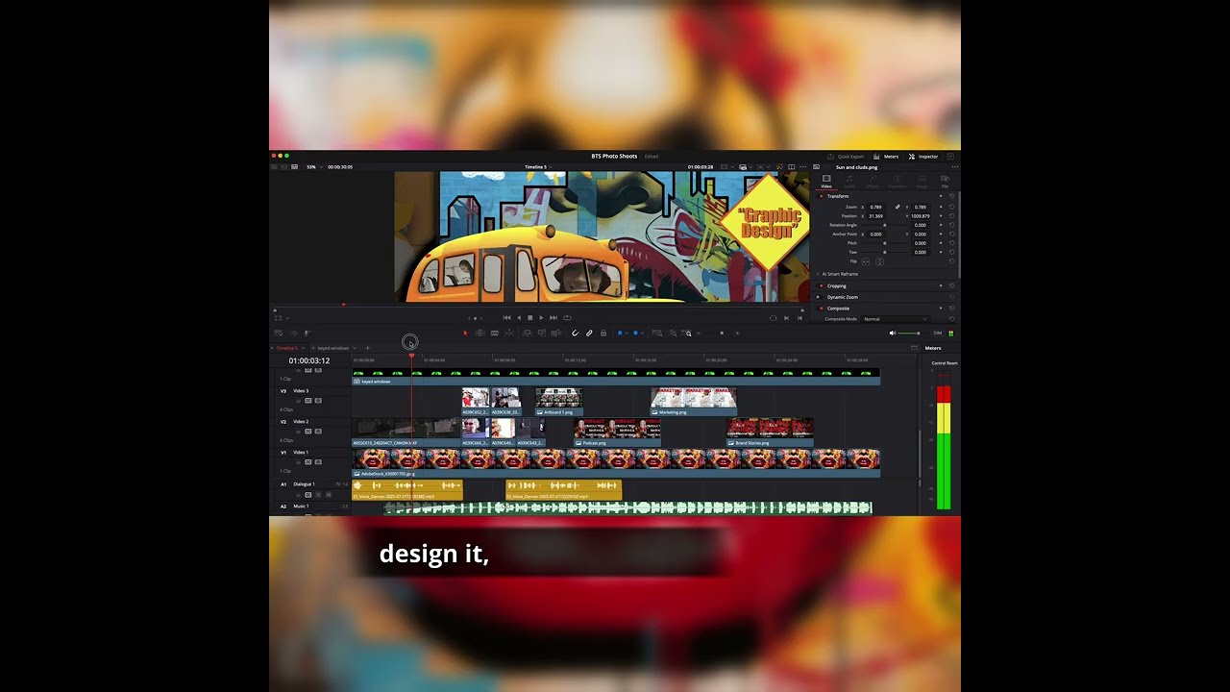Select the Marketing.png clip on Video 3
The width and height of the screenshot is (1230, 692).
[694, 402]
